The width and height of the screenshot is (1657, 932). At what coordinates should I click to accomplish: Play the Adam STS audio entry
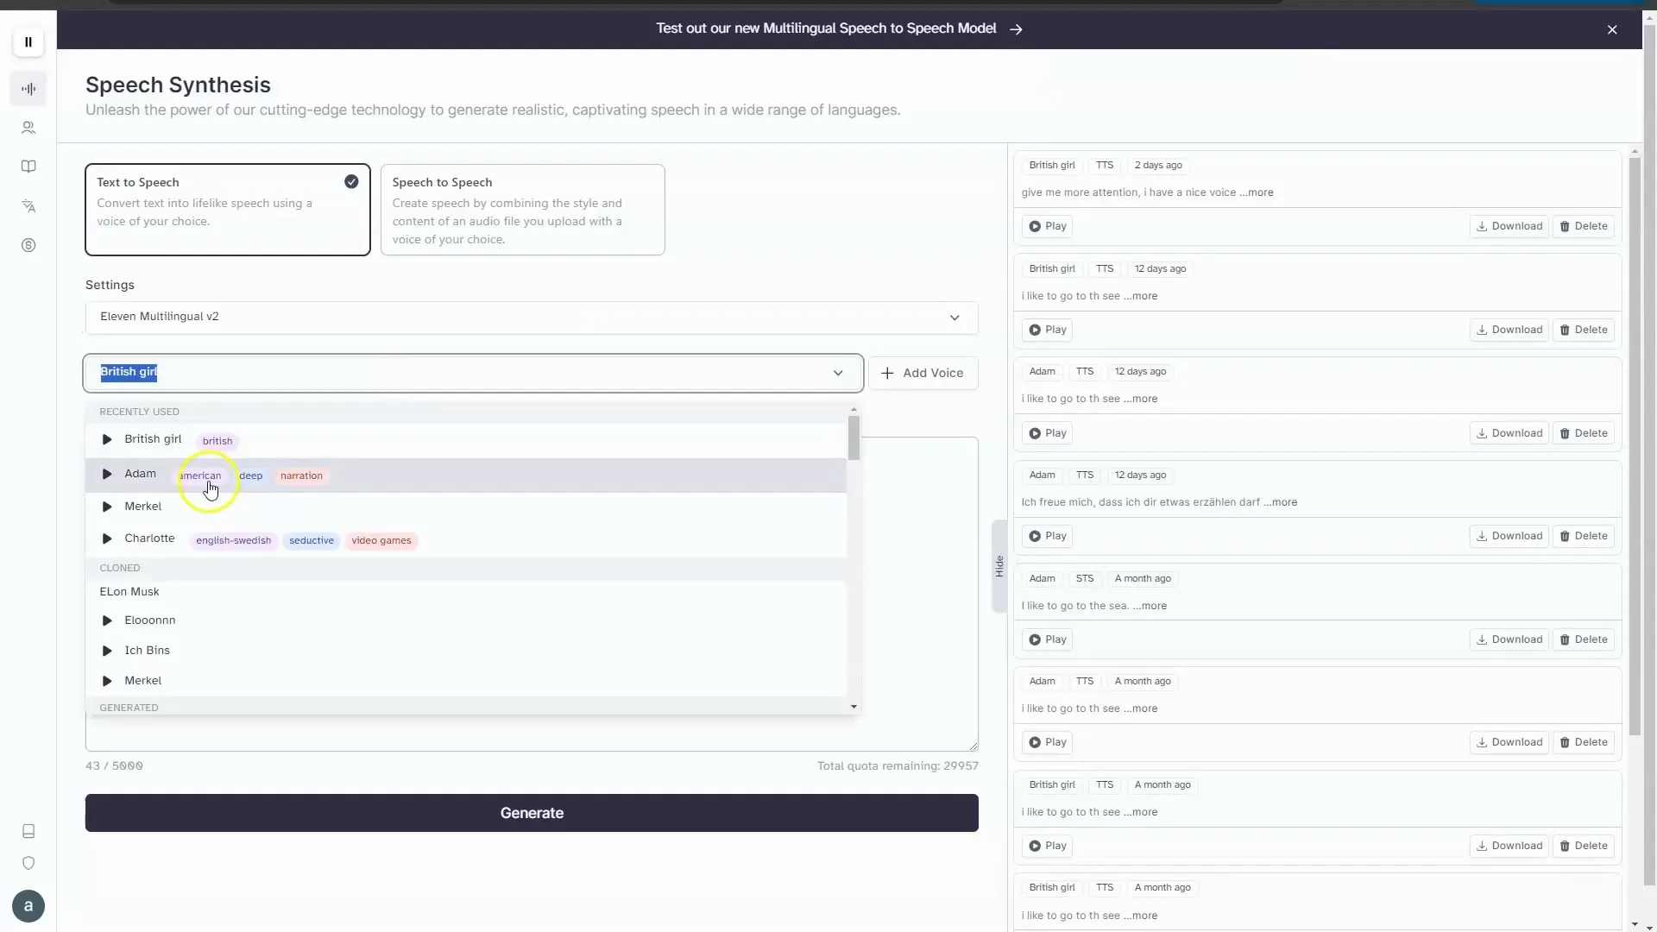tap(1049, 639)
